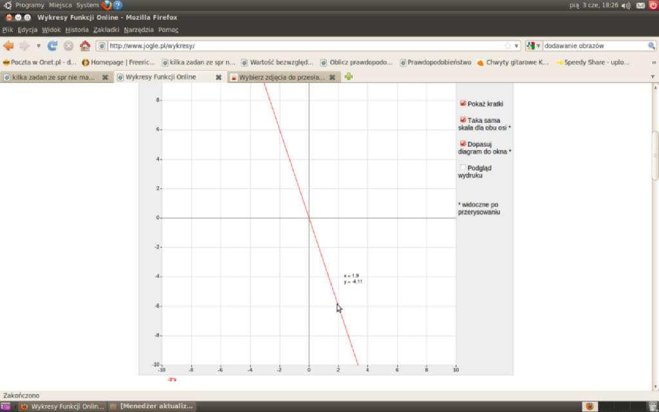Enable the Podgląd wydruku checkbox
Viewport: 659px width, 412px height.
click(x=463, y=167)
